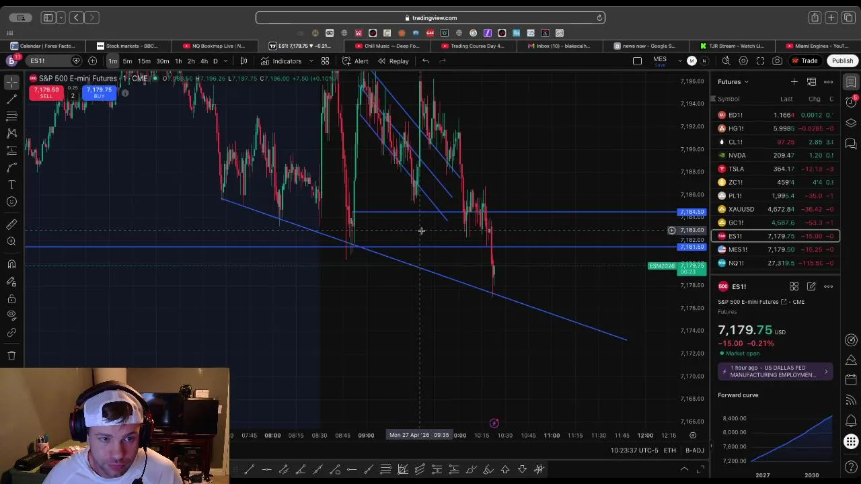This screenshot has width=861, height=484.
Task: Open time axis settings gear
Action: pos(693,436)
